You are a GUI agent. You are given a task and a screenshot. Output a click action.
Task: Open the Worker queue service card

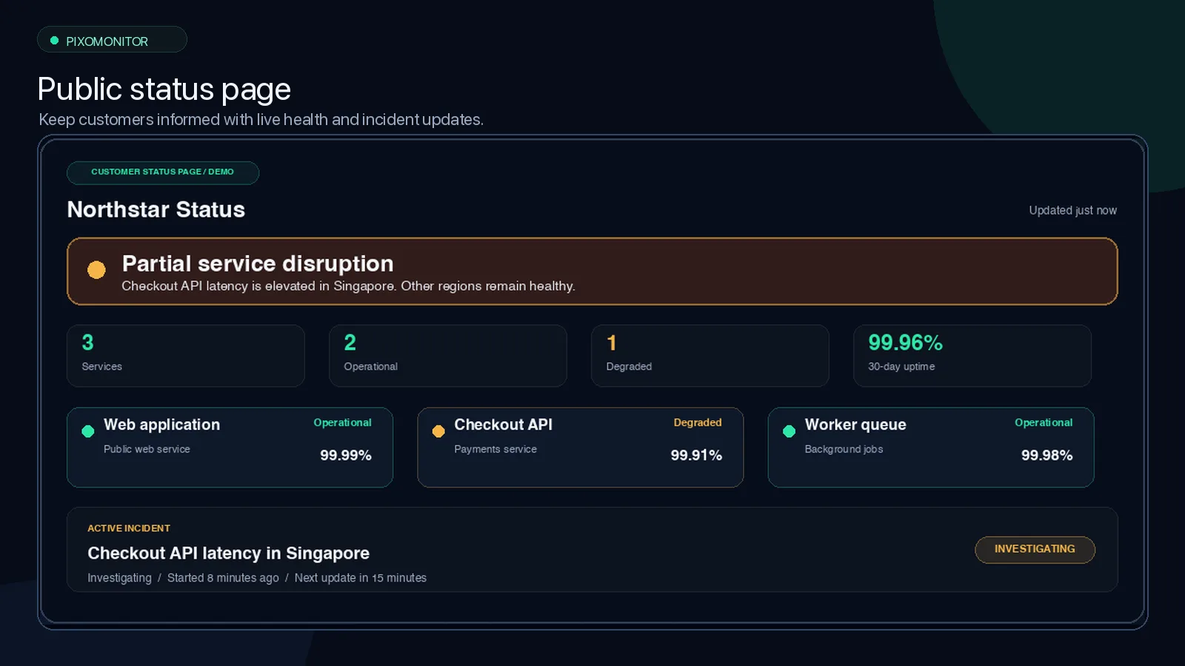click(931, 447)
